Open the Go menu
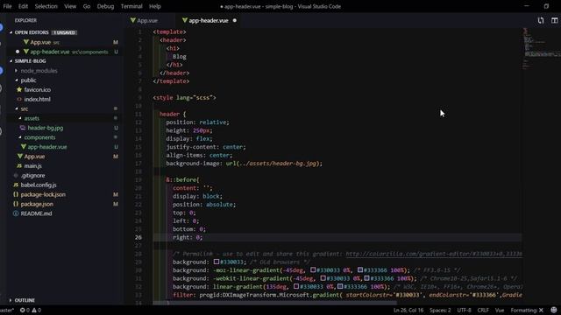561x315 pixels. coord(87,6)
